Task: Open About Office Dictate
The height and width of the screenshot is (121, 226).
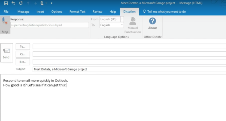Action: coord(153,24)
